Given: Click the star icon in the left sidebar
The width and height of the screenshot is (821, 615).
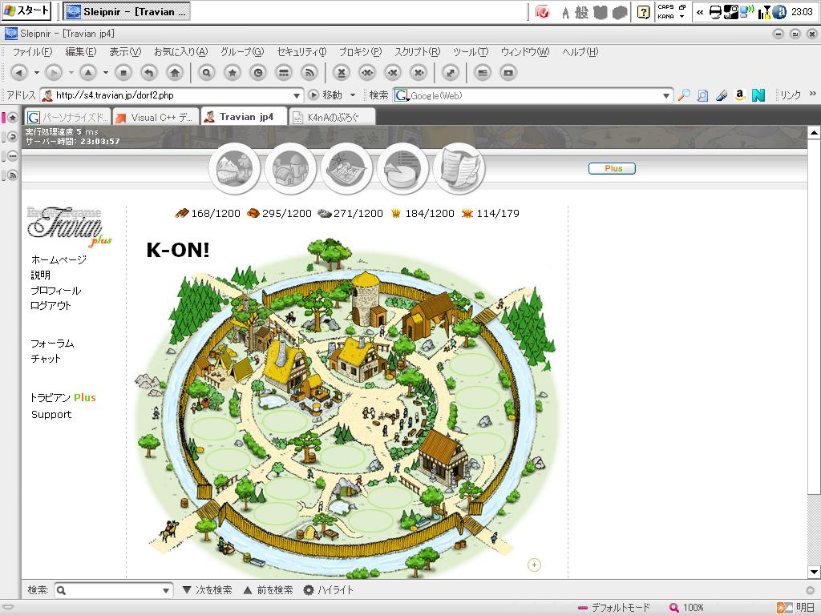Looking at the screenshot, I should point(13,117).
